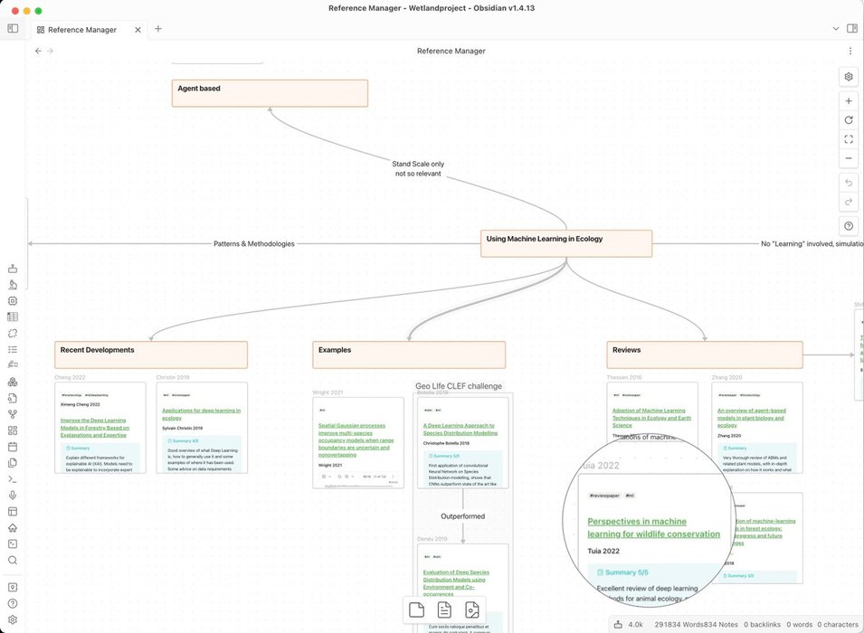Zoom out of the canvas with the minus button

848,158
